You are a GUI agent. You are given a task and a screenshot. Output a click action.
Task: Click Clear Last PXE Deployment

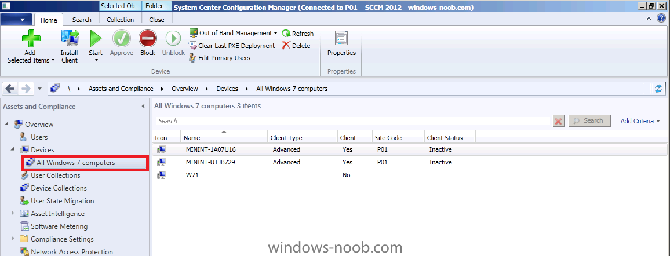(x=232, y=46)
